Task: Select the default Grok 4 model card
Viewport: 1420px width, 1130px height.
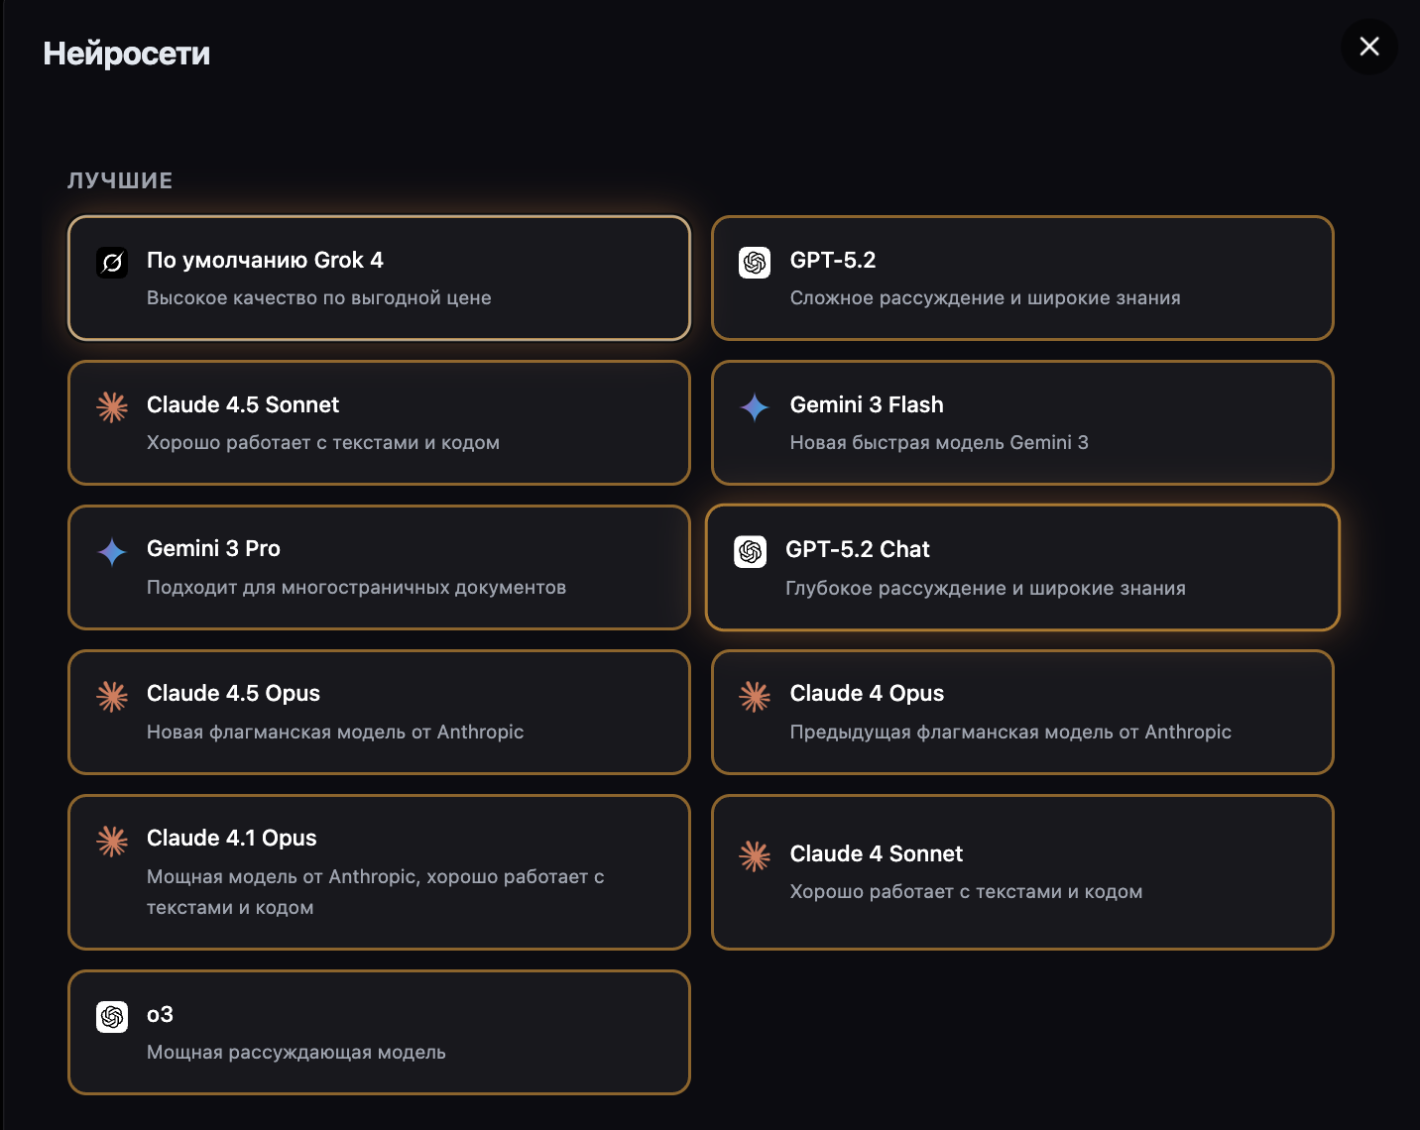Action: (x=379, y=279)
